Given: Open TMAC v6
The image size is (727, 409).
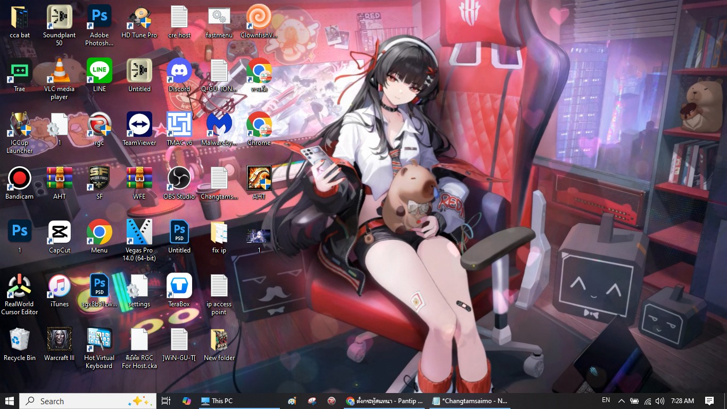Looking at the screenshot, I should tap(179, 129).
